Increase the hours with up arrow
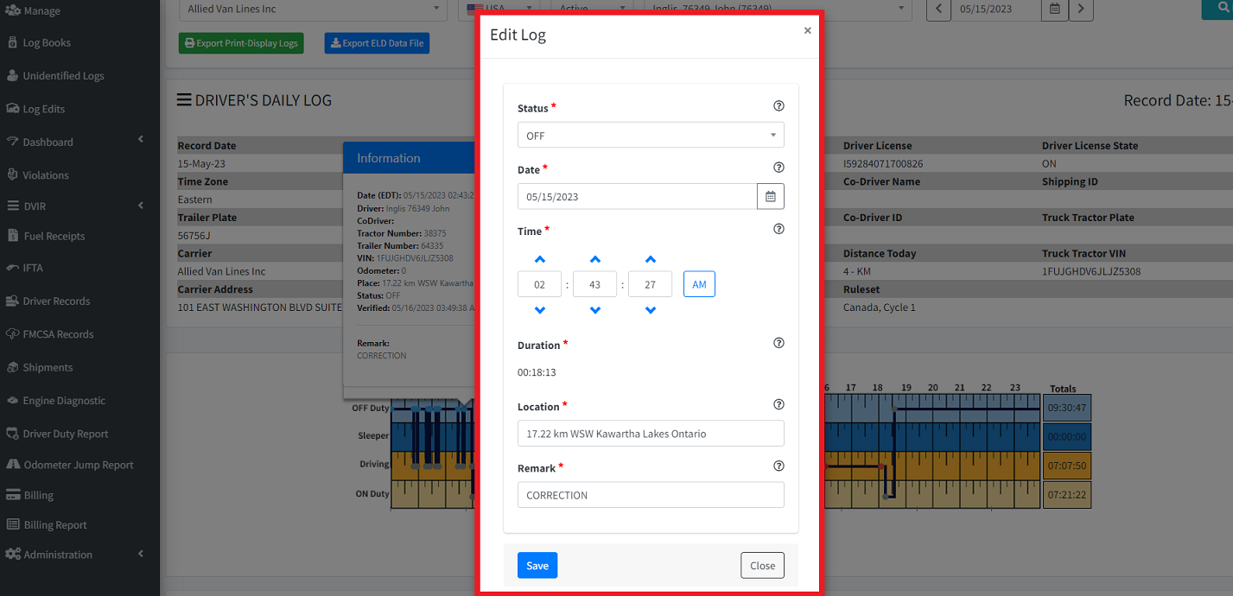This screenshot has width=1233, height=596. pyautogui.click(x=539, y=259)
